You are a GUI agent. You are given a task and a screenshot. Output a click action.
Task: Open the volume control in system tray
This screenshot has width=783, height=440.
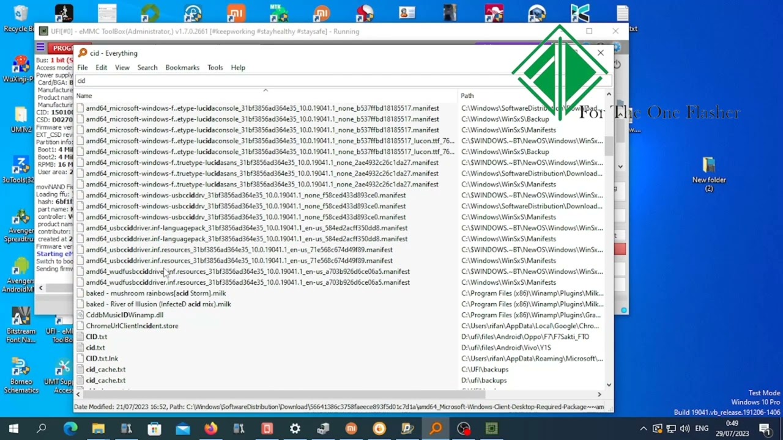[685, 428]
